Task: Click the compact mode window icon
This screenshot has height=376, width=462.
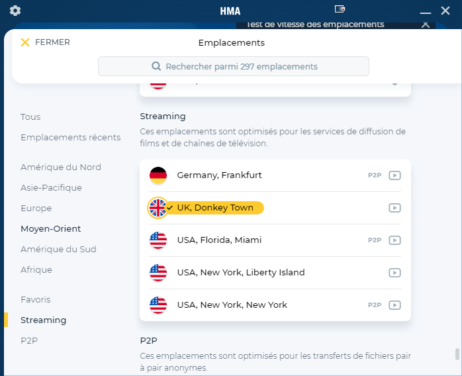Action: coord(340,9)
